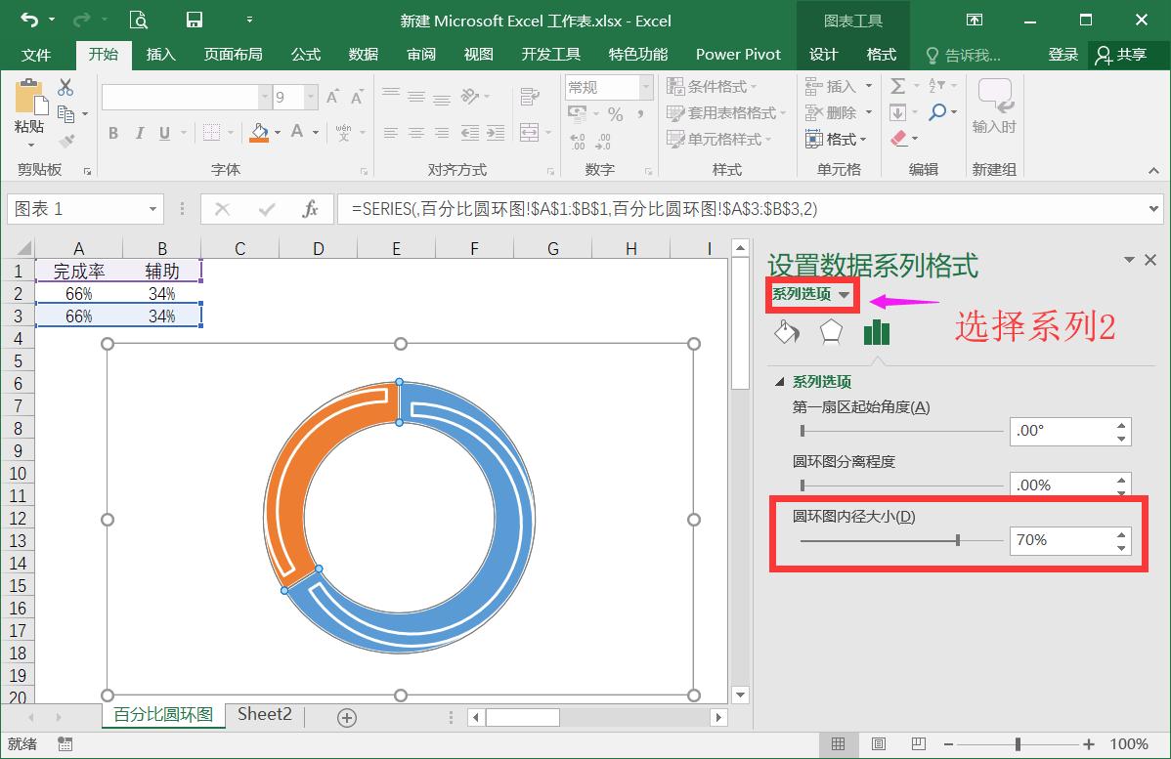Open the Effects icon in the format pane
Image resolution: width=1171 pixels, height=759 pixels.
click(x=832, y=332)
